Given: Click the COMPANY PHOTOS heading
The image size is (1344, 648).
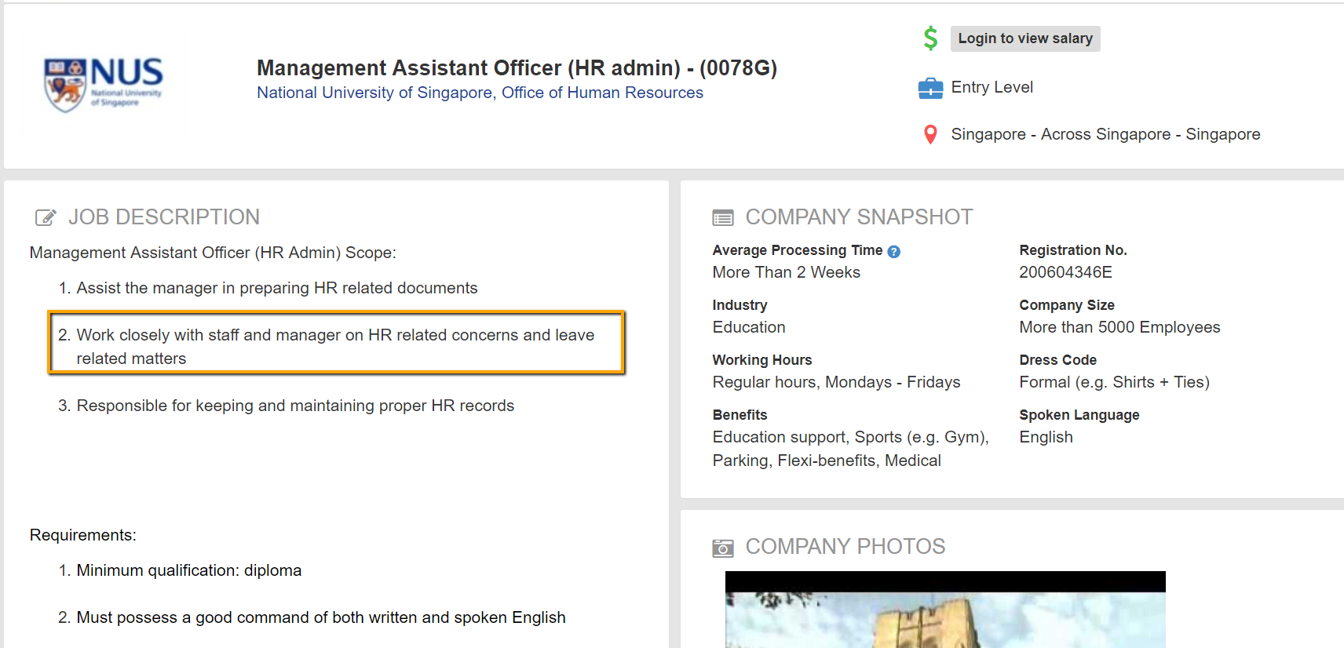Looking at the screenshot, I should (845, 546).
